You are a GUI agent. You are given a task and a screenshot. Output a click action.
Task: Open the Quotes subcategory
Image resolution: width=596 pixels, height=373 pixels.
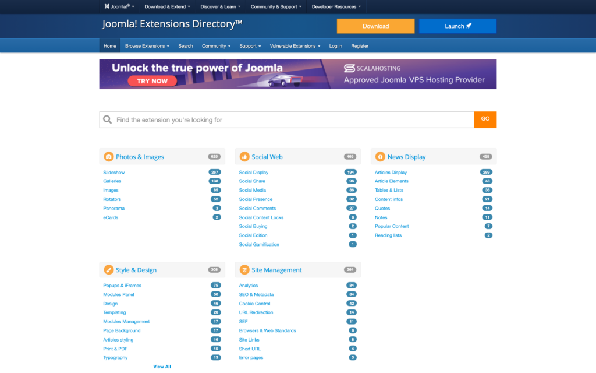coord(382,208)
